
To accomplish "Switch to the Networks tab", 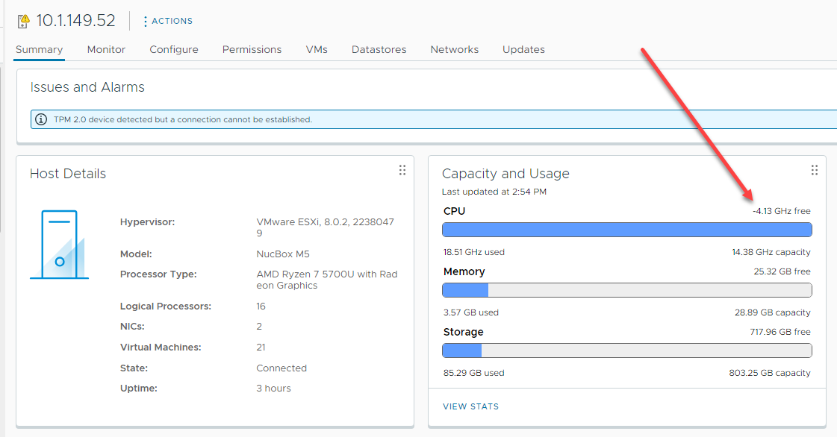I will tap(454, 49).
